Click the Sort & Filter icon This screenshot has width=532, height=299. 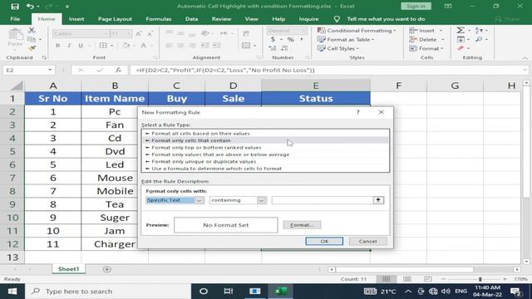pyautogui.click(x=479, y=31)
